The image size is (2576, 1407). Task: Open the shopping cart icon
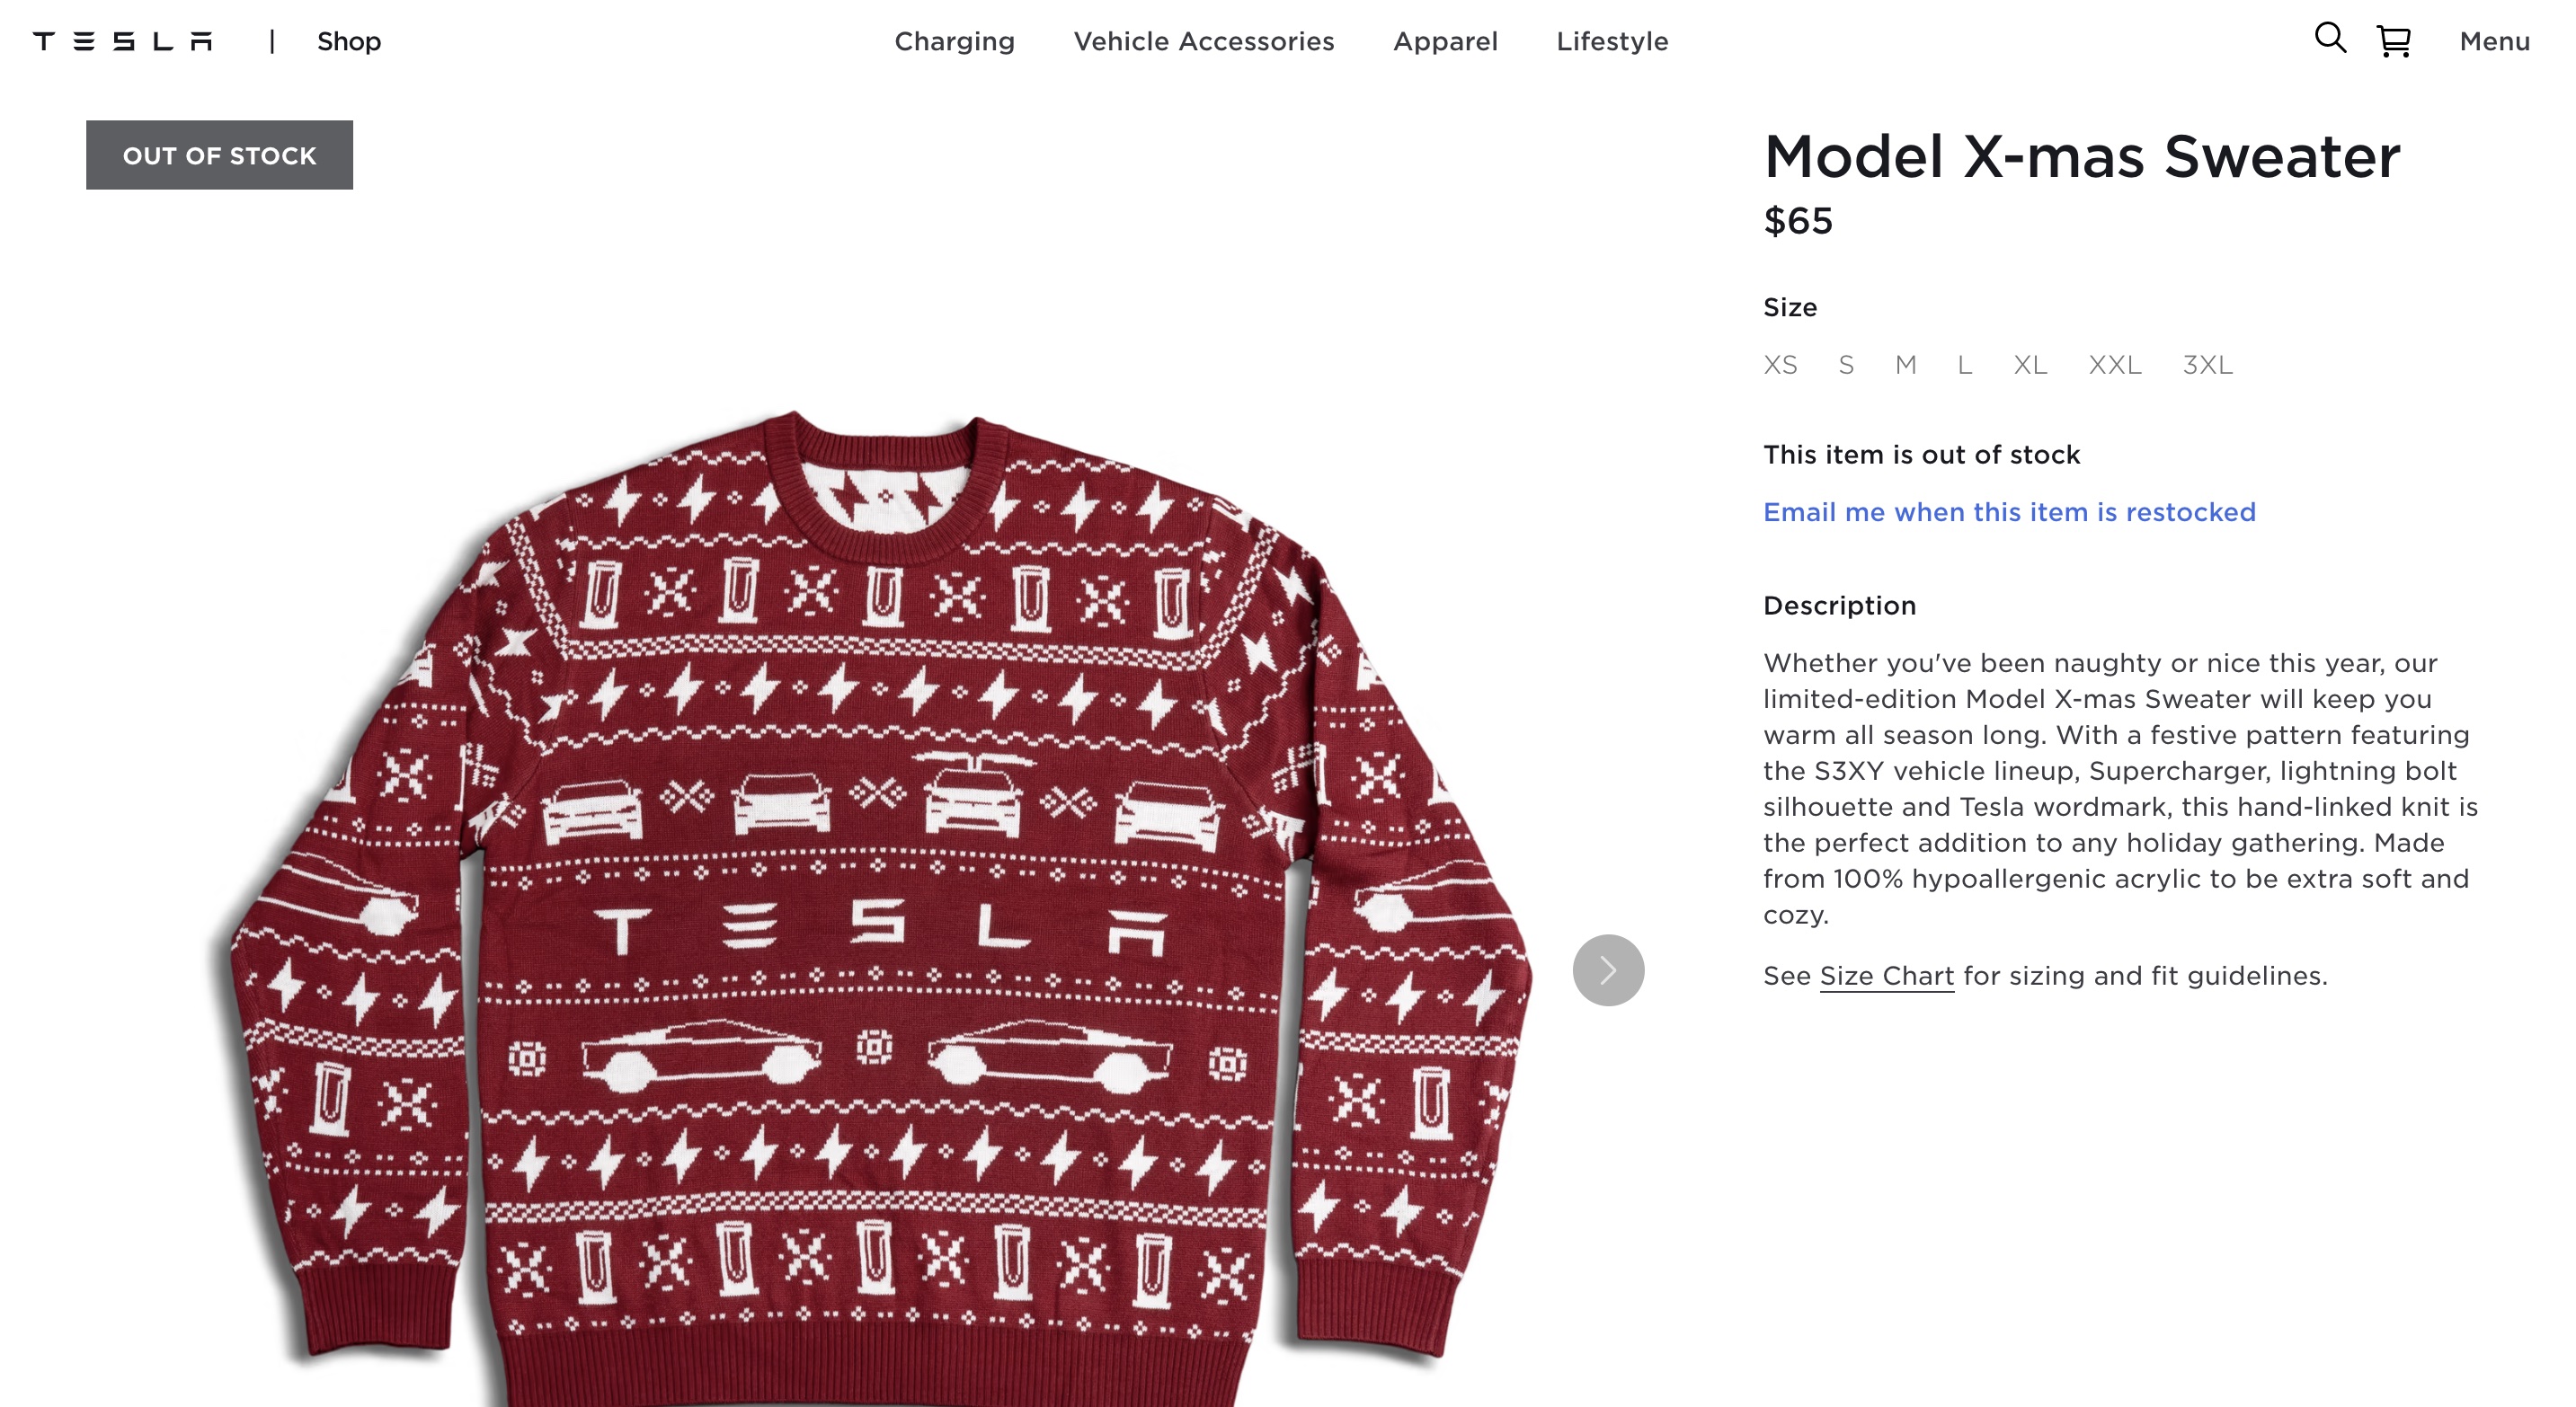click(x=2393, y=41)
